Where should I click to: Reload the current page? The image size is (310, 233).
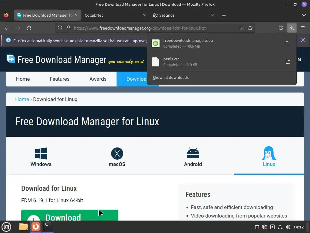click(x=29, y=28)
